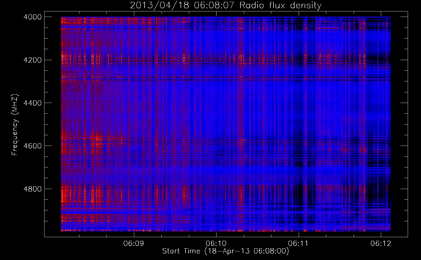Select the 4800 frequency axis label
Viewport: 421px width, 260px height.
pos(33,189)
